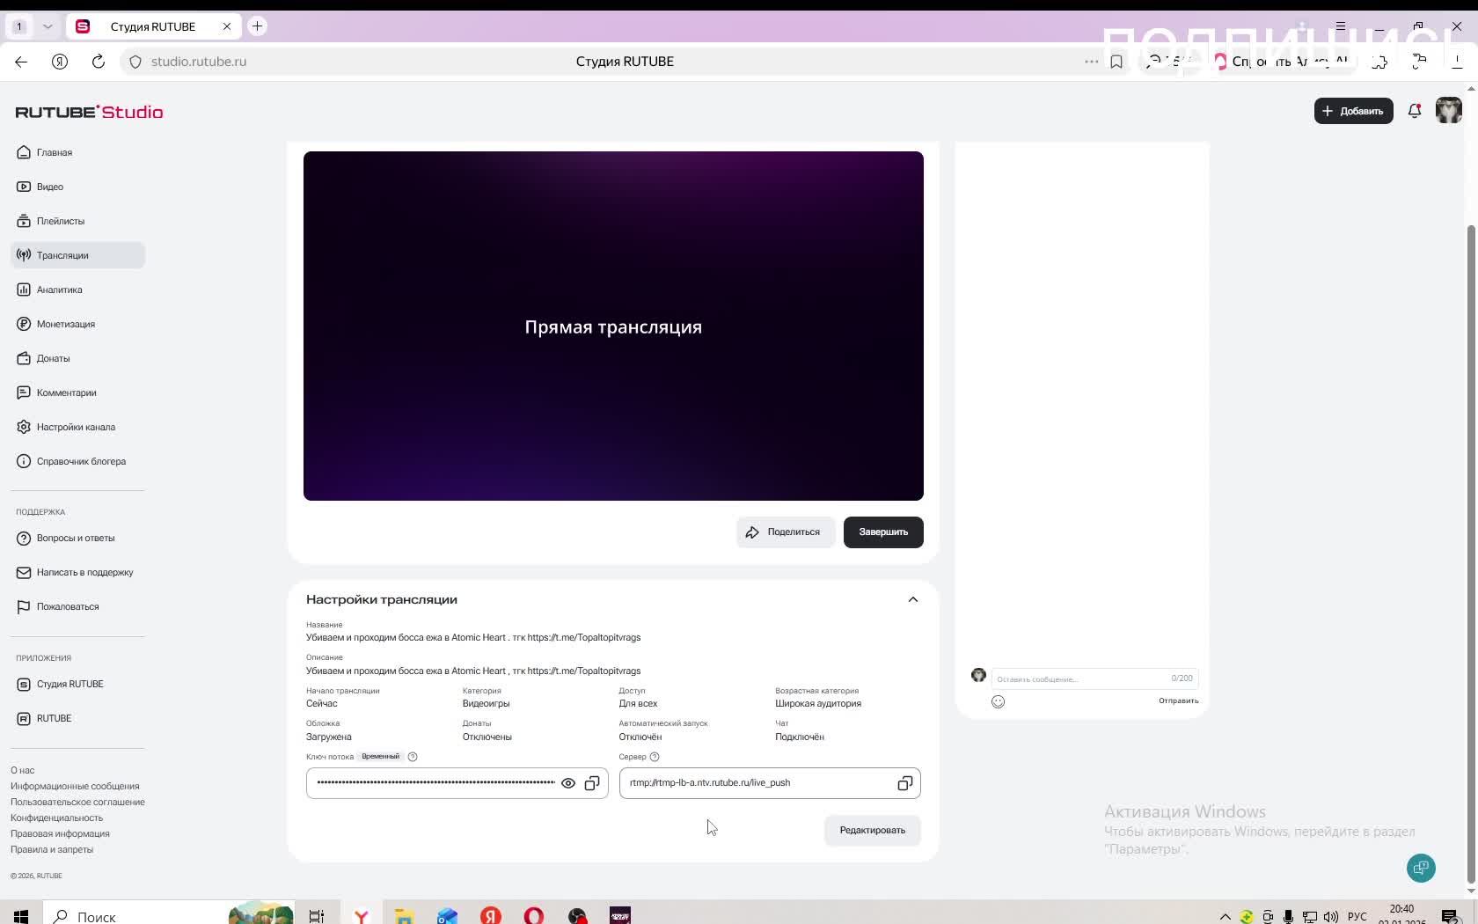Click Поделиться under the stream preview
Image resolution: width=1478 pixels, height=924 pixels.
tap(785, 532)
